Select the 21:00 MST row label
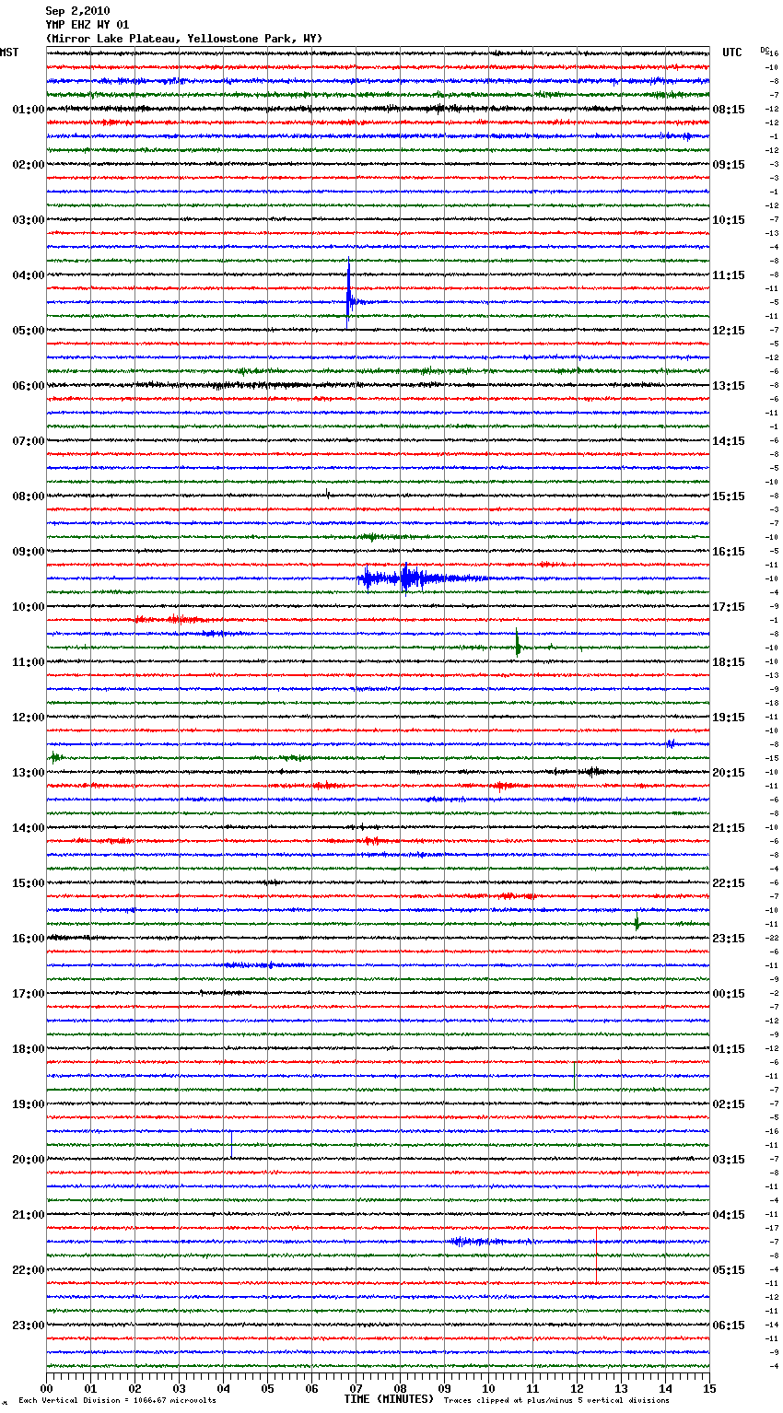Image resolution: width=783 pixels, height=1413 pixels. [29, 1215]
